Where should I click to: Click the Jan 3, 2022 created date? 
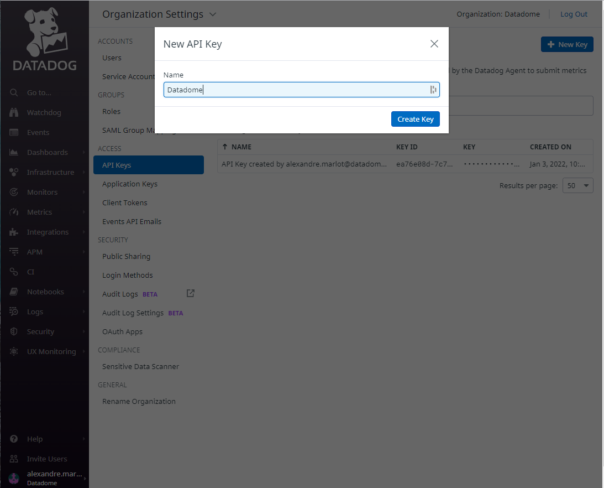click(558, 164)
